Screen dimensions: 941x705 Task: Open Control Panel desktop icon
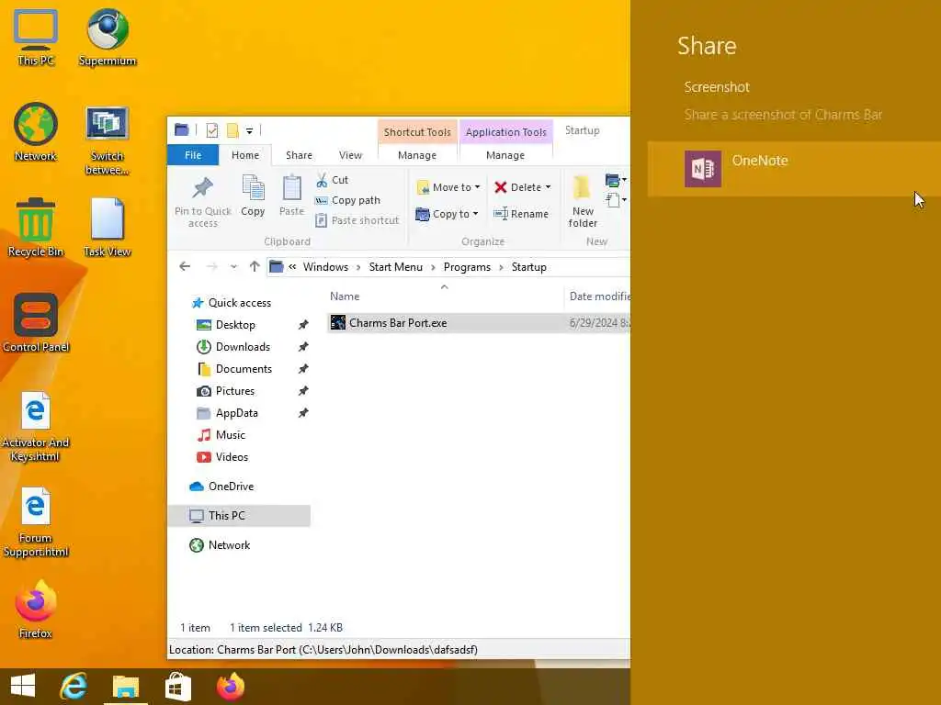[36, 322]
